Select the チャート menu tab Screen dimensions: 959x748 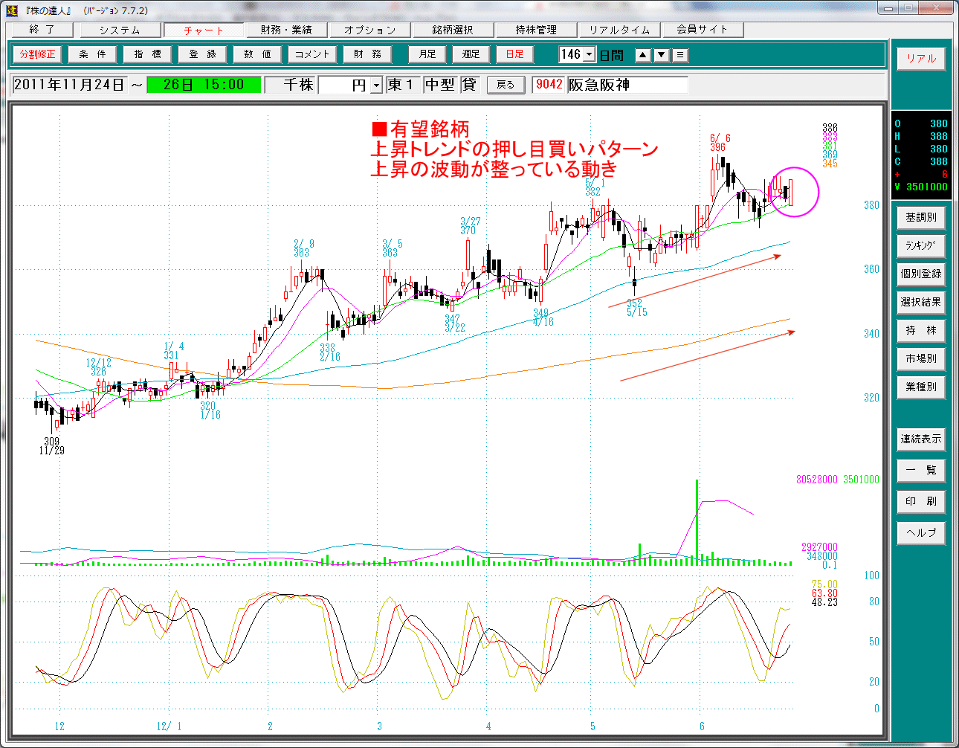click(x=204, y=30)
